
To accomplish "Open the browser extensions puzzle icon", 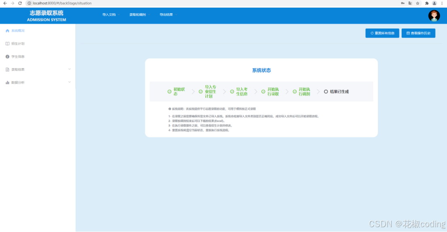I will click(x=427, y=3).
